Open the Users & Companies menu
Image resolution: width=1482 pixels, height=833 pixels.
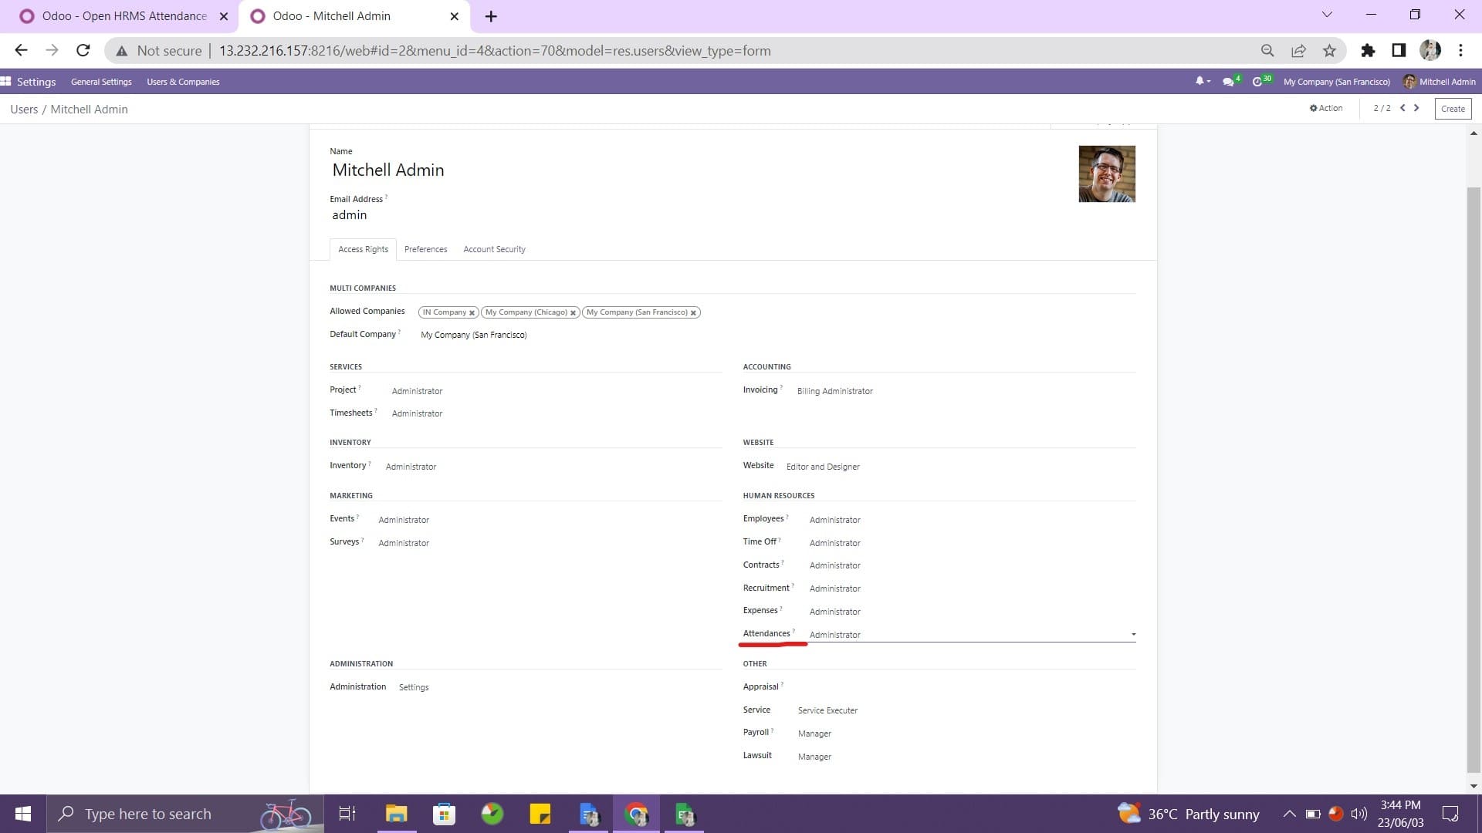coord(183,82)
